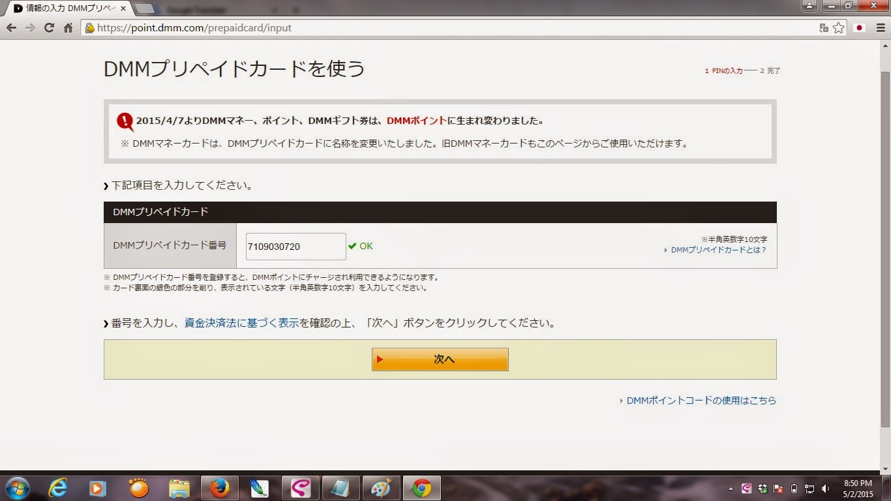Open the volume control in the tray
Viewport: 891px width, 501px height.
824,487
